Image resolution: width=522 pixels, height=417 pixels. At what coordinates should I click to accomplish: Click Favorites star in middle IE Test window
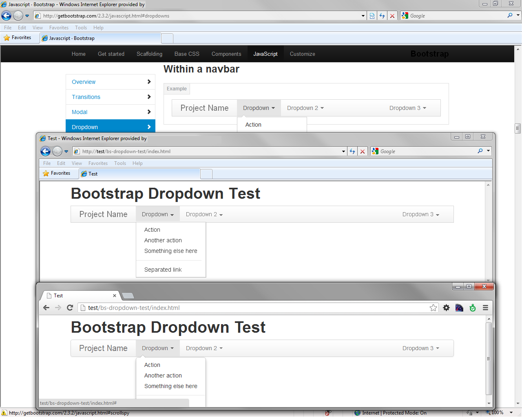coord(46,173)
